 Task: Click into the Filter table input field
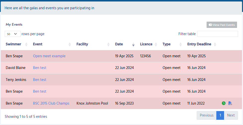(x=217, y=34)
